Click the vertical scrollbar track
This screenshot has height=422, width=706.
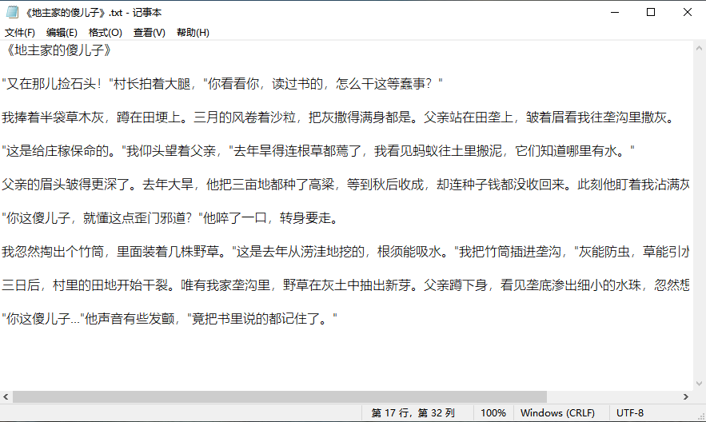tap(699, 216)
